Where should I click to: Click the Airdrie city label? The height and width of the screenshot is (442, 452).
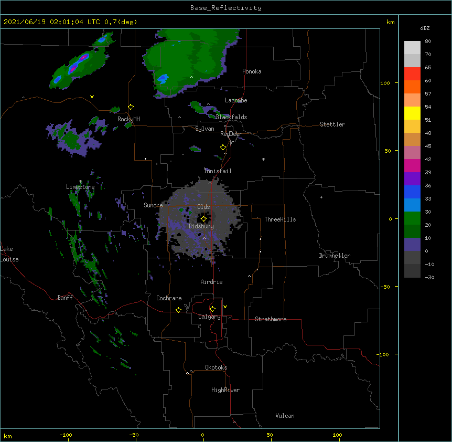[x=211, y=282]
